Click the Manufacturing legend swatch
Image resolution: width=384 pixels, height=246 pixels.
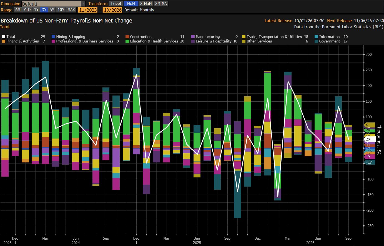tap(193, 37)
